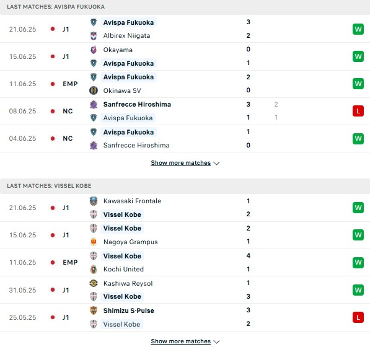Select the Last Matches: Avispa Fukuoka header
The height and width of the screenshot is (352, 370).
coord(185,7)
